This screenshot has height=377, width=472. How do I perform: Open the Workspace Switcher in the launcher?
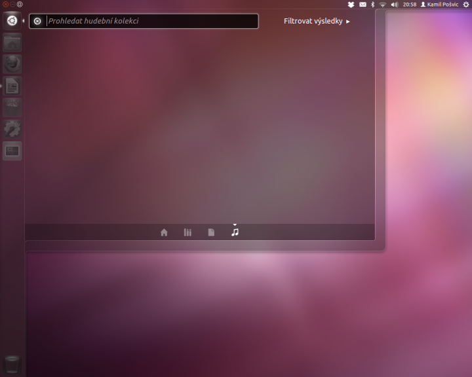click(x=12, y=151)
